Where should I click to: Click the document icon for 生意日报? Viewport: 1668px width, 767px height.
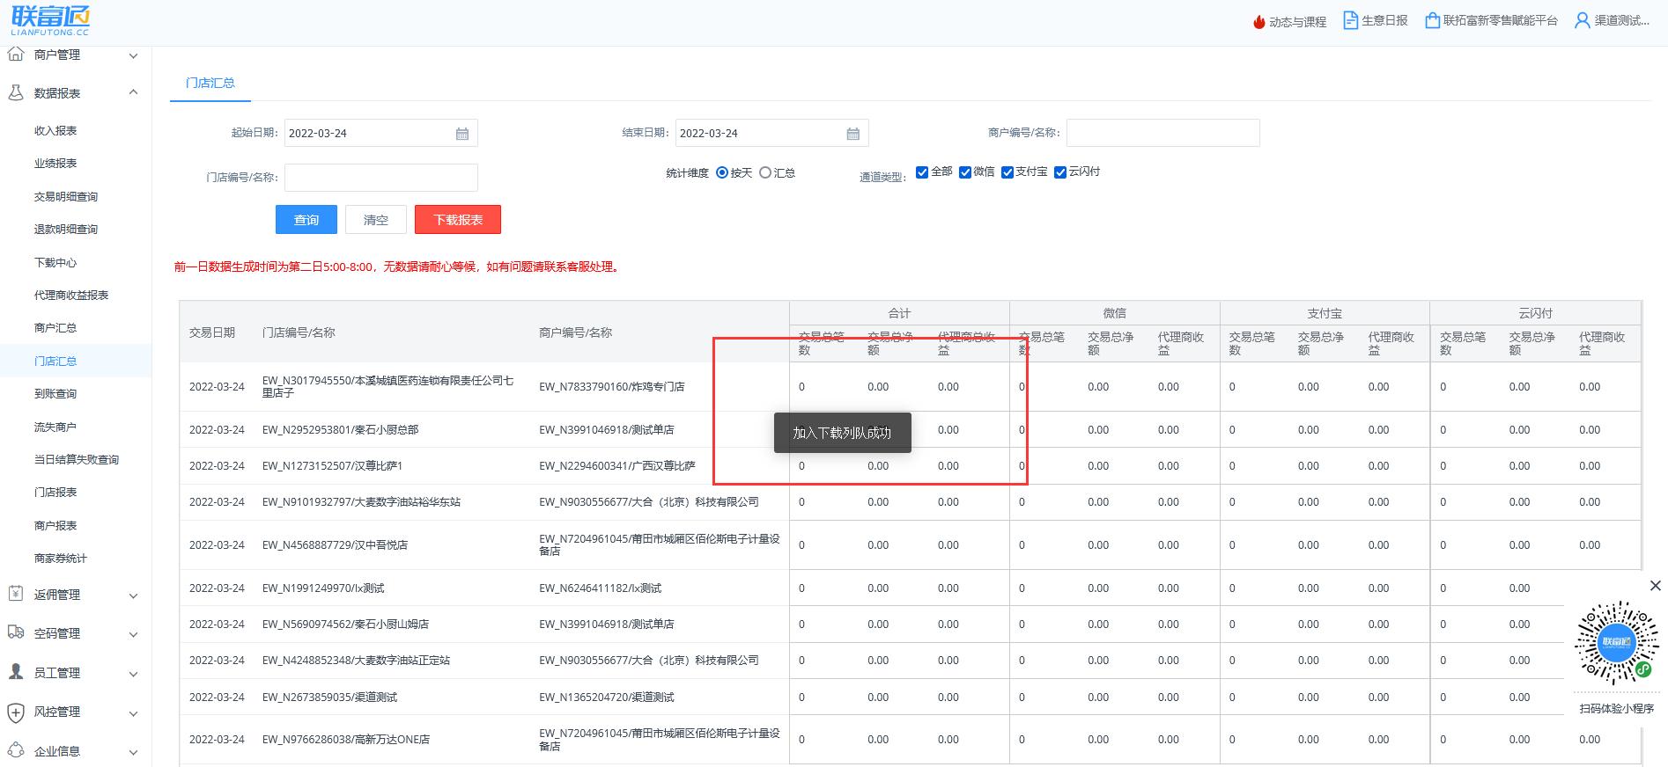coord(1350,20)
